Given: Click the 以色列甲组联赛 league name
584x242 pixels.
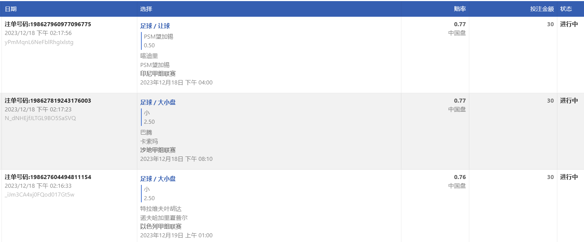Looking at the screenshot, I should [x=161, y=226].
